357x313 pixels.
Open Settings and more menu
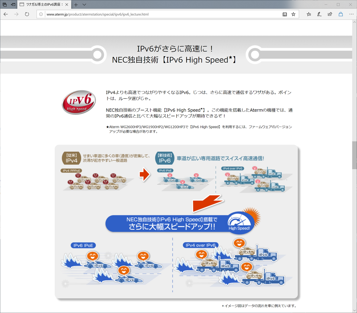[351, 14]
